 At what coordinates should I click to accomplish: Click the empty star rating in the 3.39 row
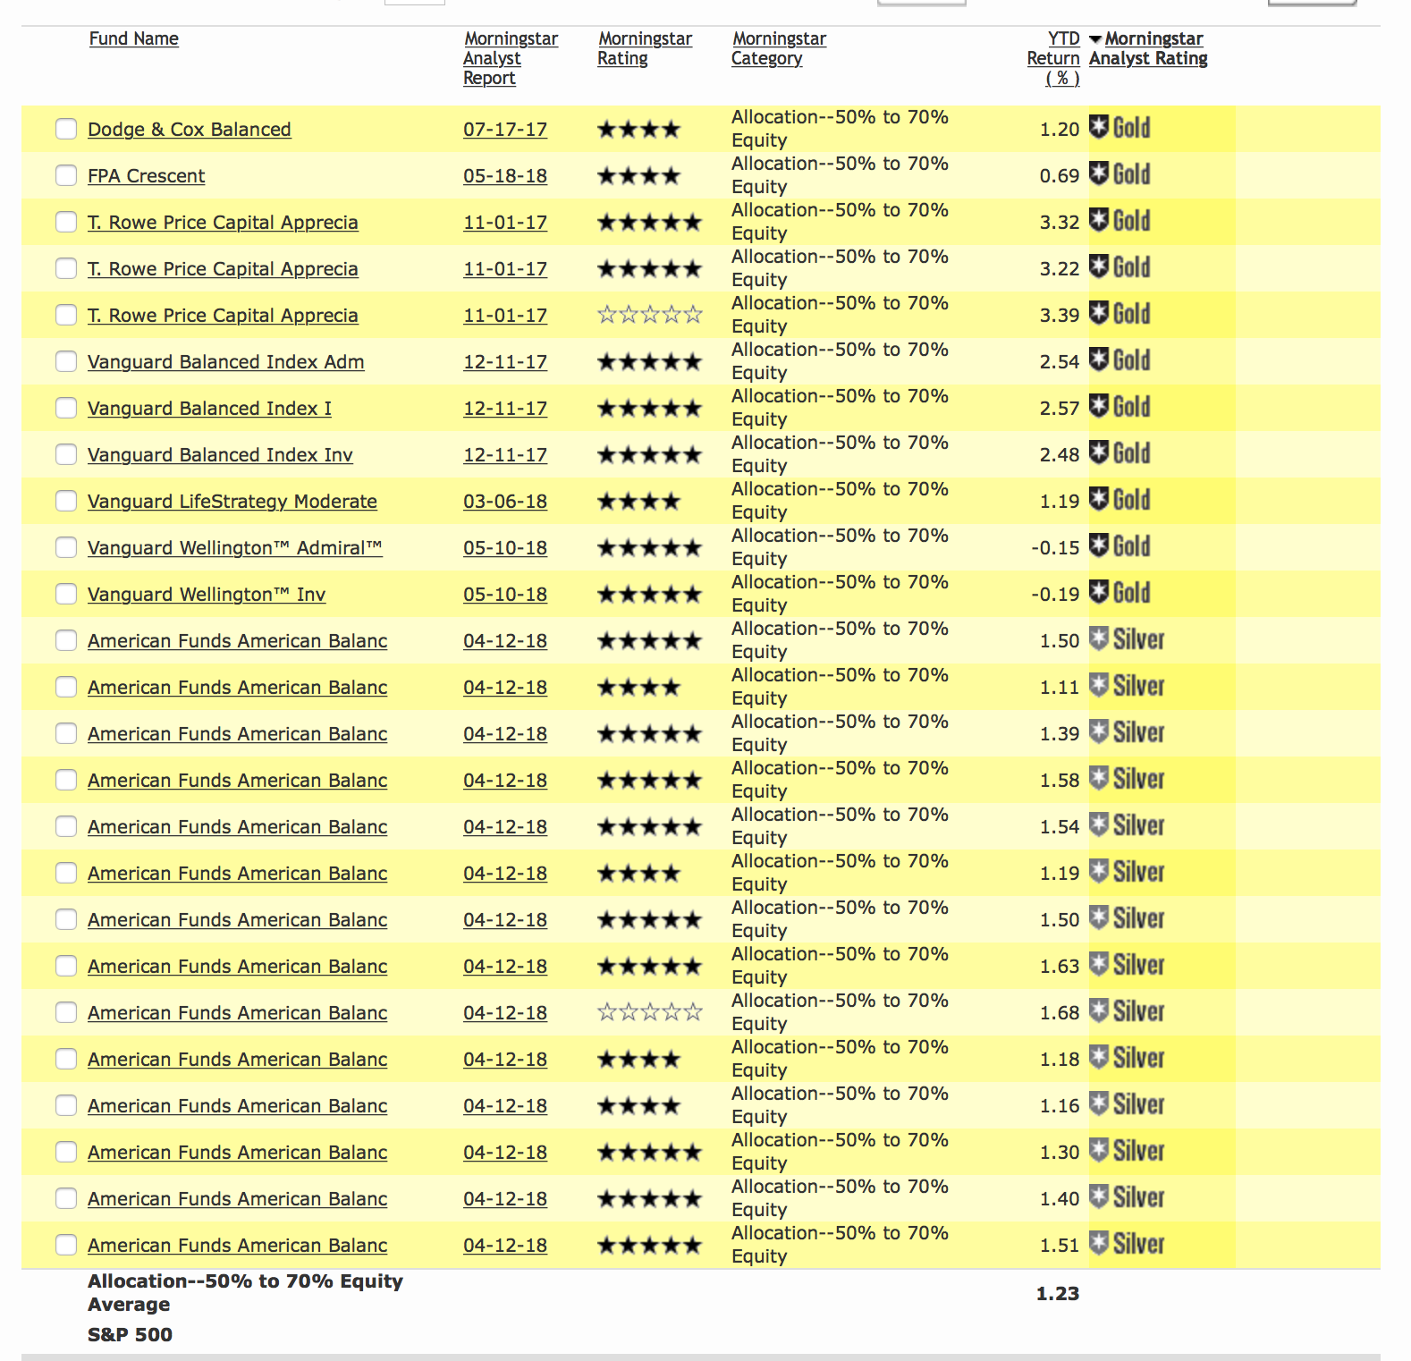tap(650, 315)
